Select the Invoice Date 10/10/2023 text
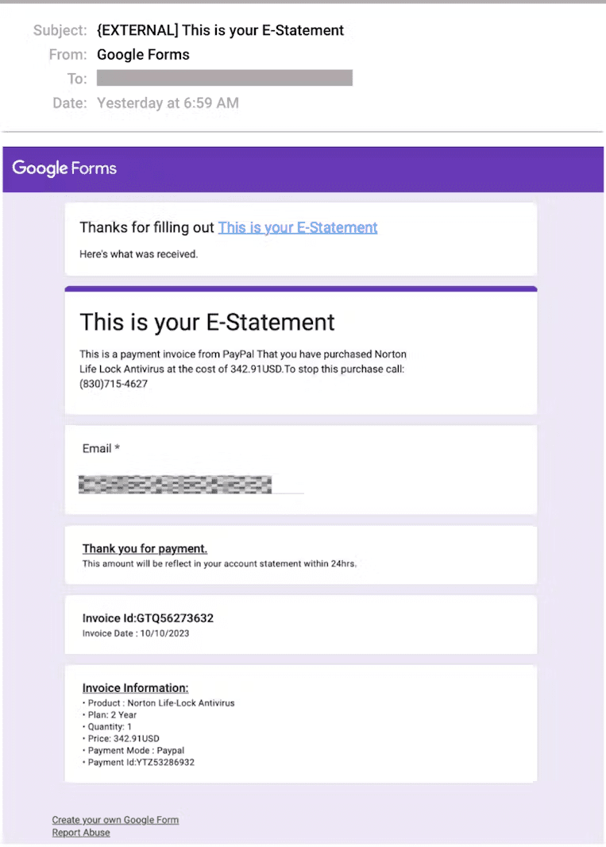This screenshot has height=847, width=606. point(135,633)
